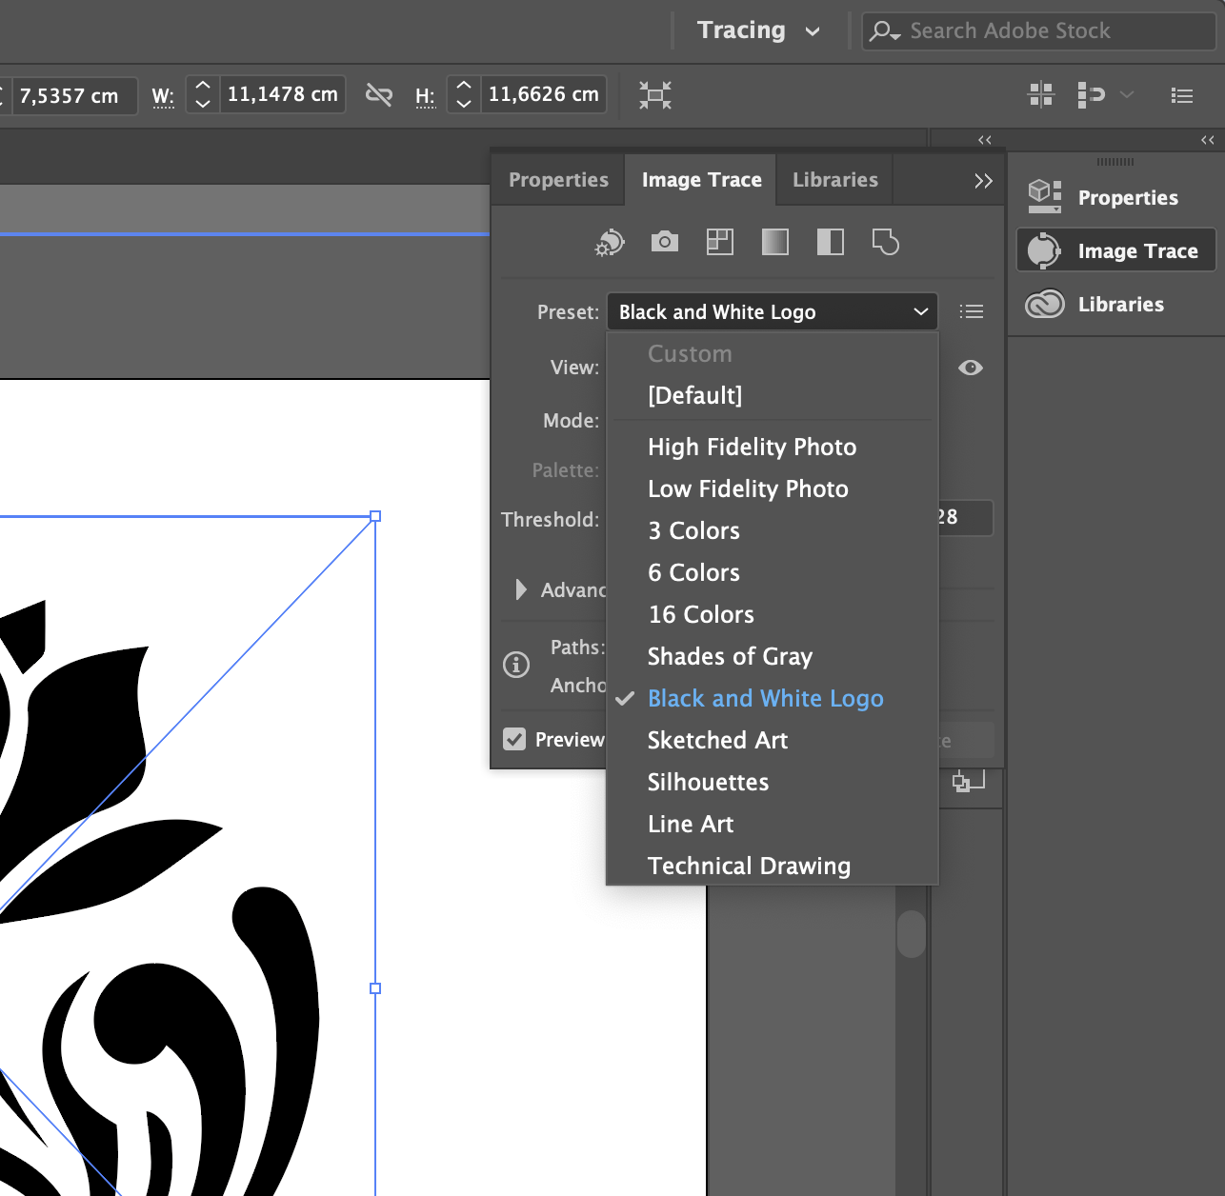Choose the Low Color preset icon
The width and height of the screenshot is (1225, 1196).
coord(720,242)
